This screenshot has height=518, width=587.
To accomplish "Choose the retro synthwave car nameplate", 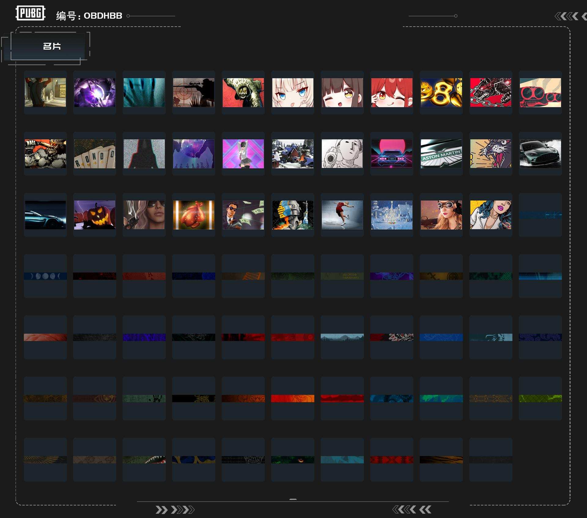I will coord(392,154).
